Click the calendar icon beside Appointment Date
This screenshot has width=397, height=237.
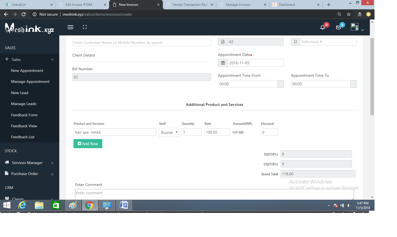pyautogui.click(x=223, y=63)
